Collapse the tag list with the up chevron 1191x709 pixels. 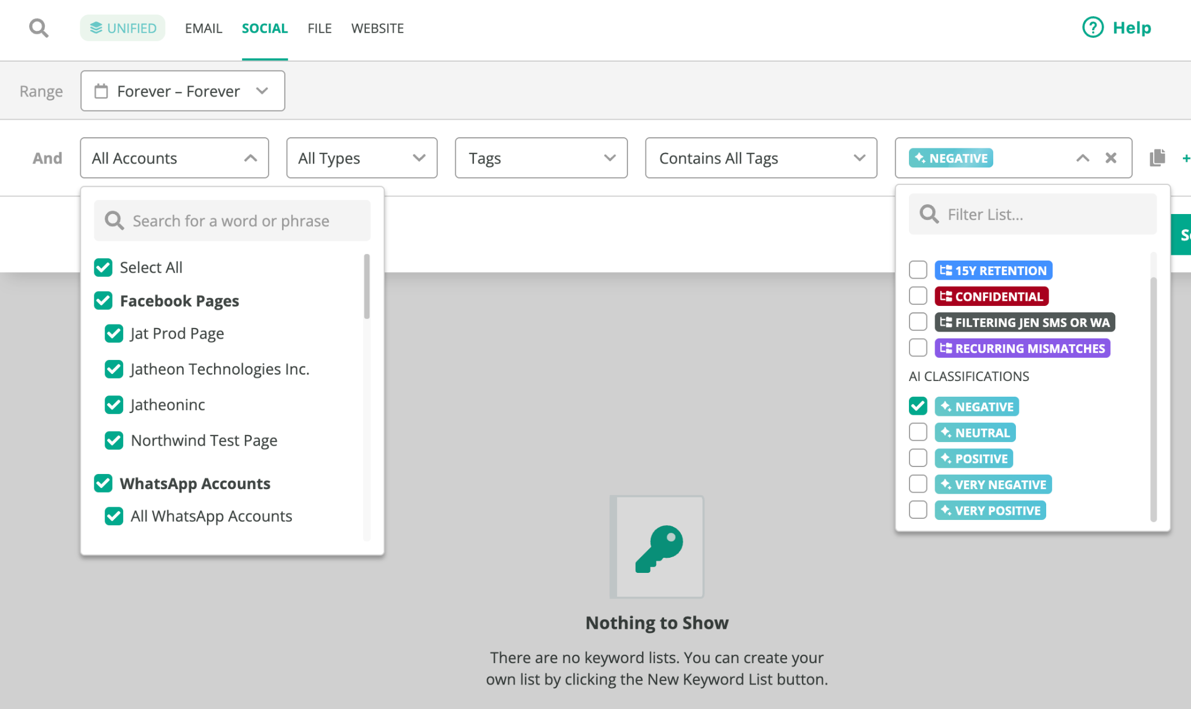[x=1082, y=158]
